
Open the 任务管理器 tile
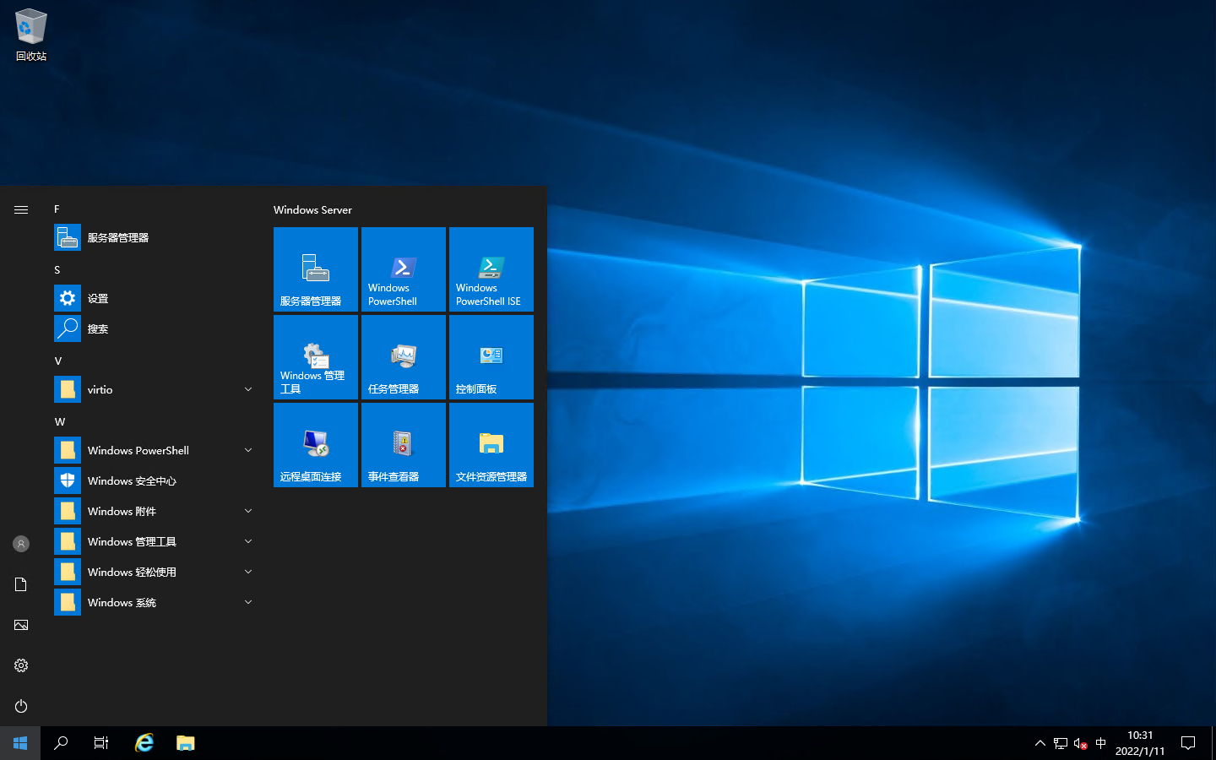(404, 357)
